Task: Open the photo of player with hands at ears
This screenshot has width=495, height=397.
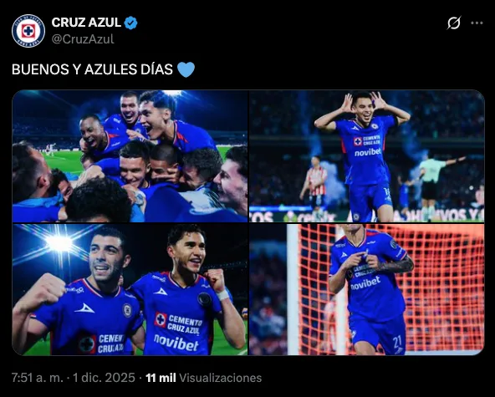Action: click(x=366, y=156)
